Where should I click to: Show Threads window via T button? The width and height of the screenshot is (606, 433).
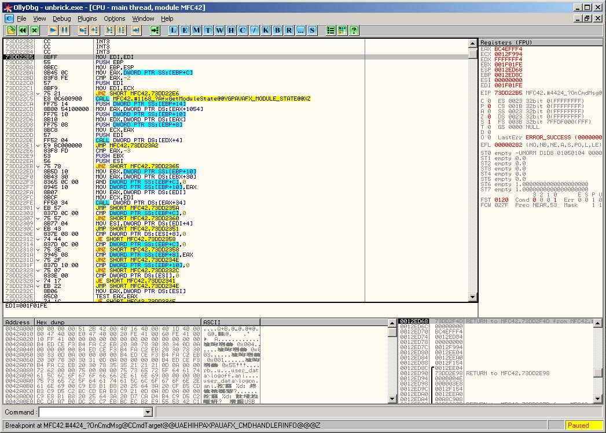[208, 31]
